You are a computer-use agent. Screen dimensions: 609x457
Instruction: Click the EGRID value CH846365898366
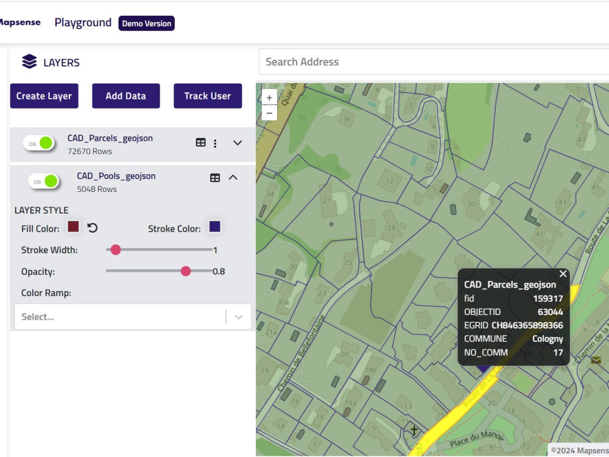pyautogui.click(x=527, y=325)
